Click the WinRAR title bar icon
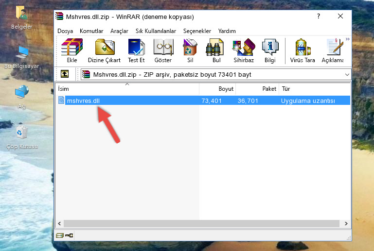The image size is (374, 251). coord(60,16)
